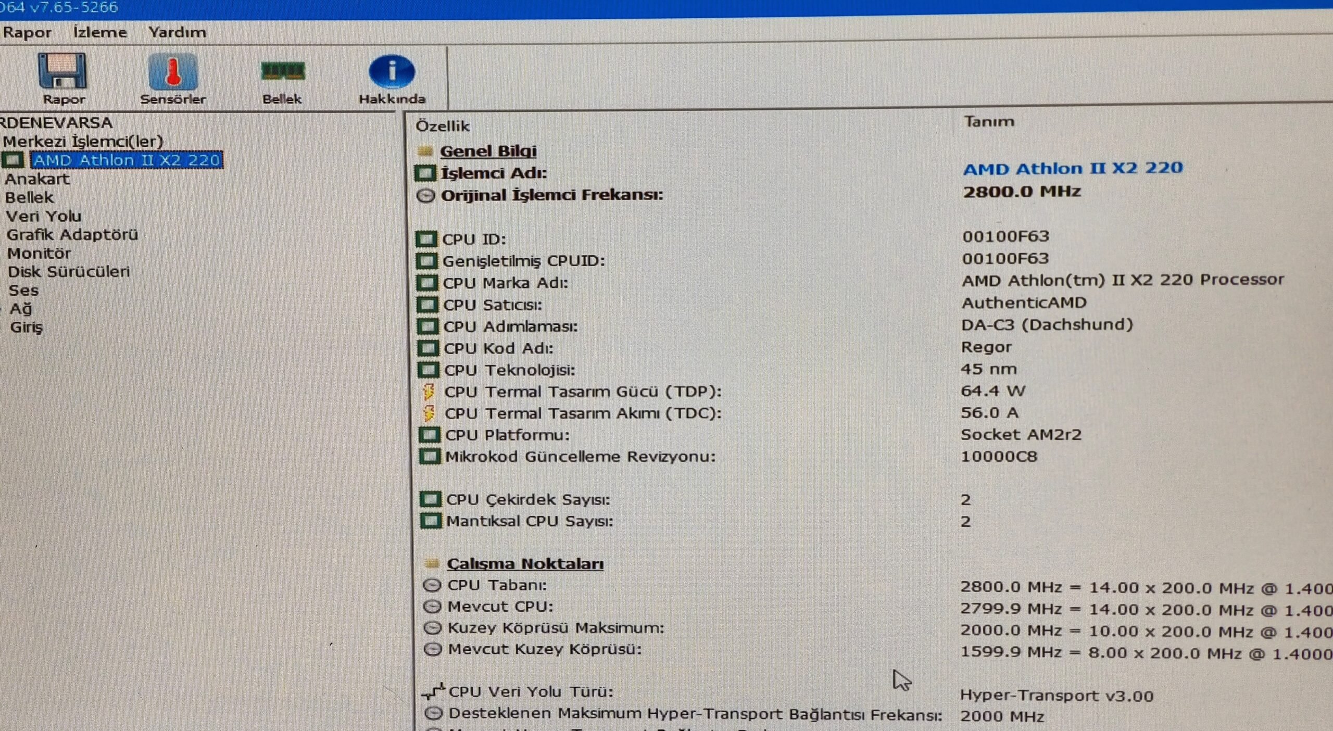Open the Bellek memory module toolbar icon

(282, 71)
